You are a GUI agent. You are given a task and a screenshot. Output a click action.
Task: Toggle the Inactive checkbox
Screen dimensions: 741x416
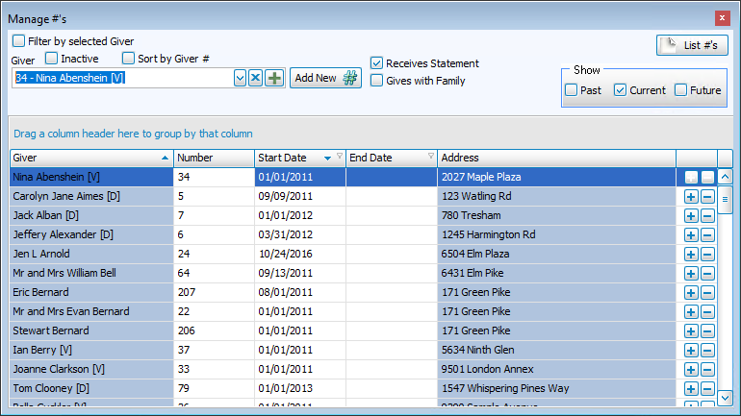tap(51, 59)
